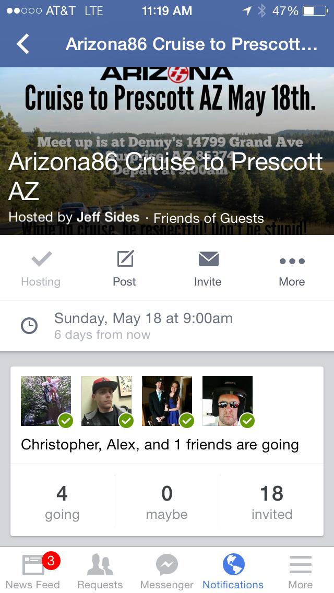Open first attendee photo with dirt bike
This screenshot has height=593, width=334.
coord(46,401)
